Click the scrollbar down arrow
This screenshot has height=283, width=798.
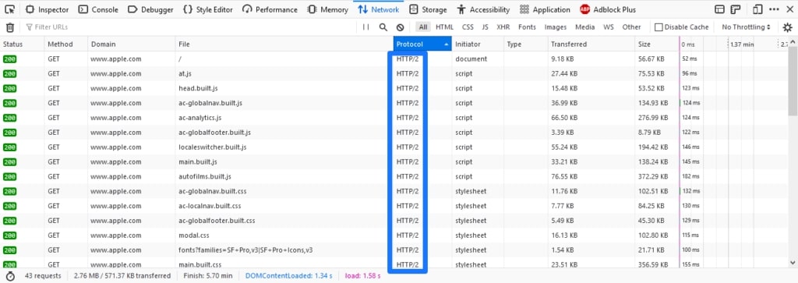tap(793, 263)
